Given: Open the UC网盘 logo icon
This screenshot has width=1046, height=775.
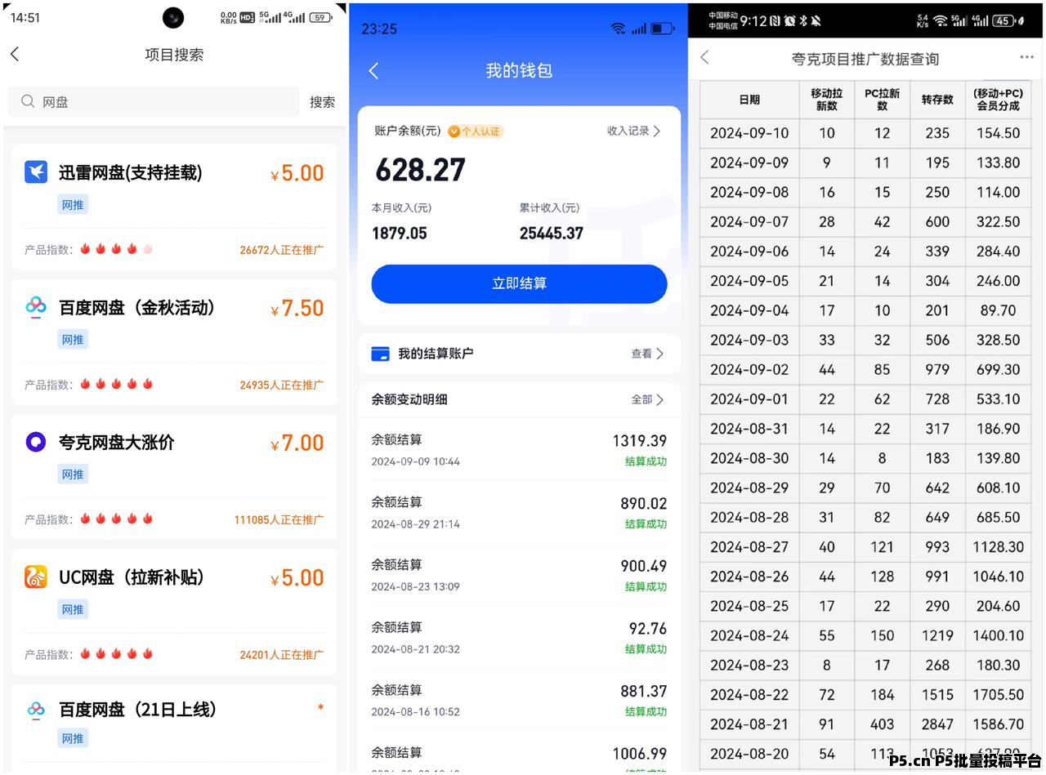Looking at the screenshot, I should coord(36,577).
